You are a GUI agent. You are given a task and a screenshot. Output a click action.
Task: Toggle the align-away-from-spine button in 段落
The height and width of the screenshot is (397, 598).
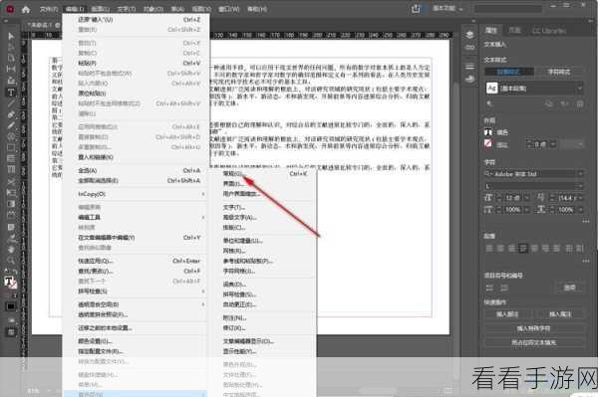click(x=580, y=249)
